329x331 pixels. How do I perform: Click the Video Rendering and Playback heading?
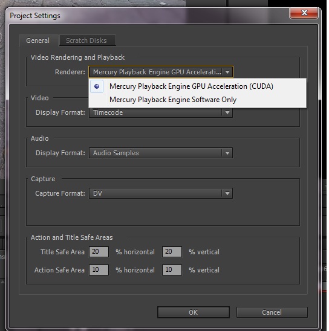coord(77,57)
